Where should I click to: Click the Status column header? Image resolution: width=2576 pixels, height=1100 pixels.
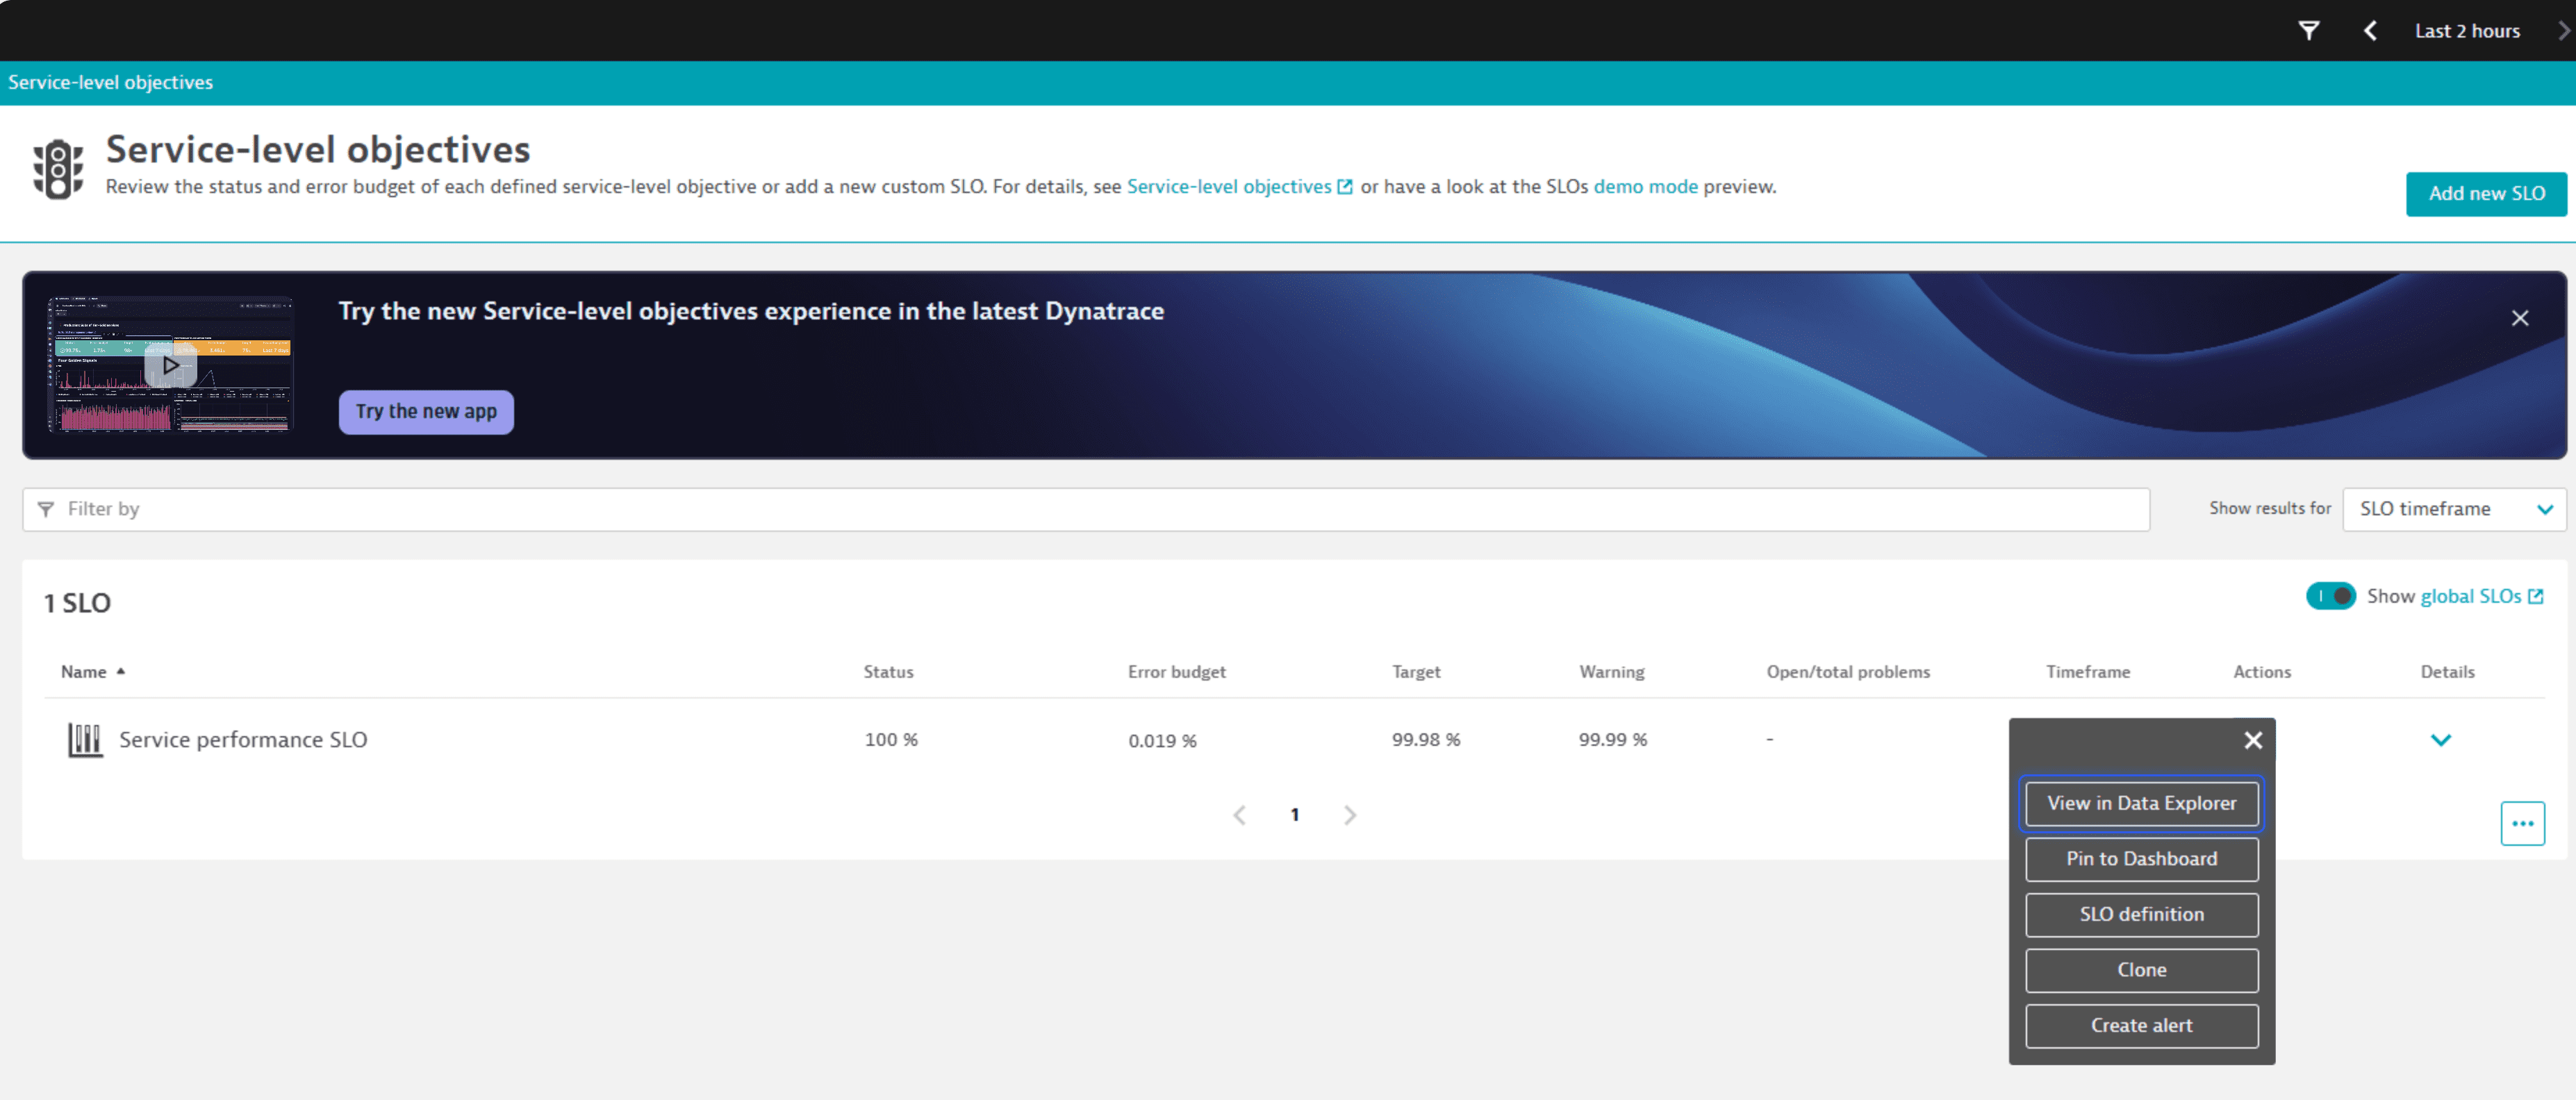coord(888,672)
